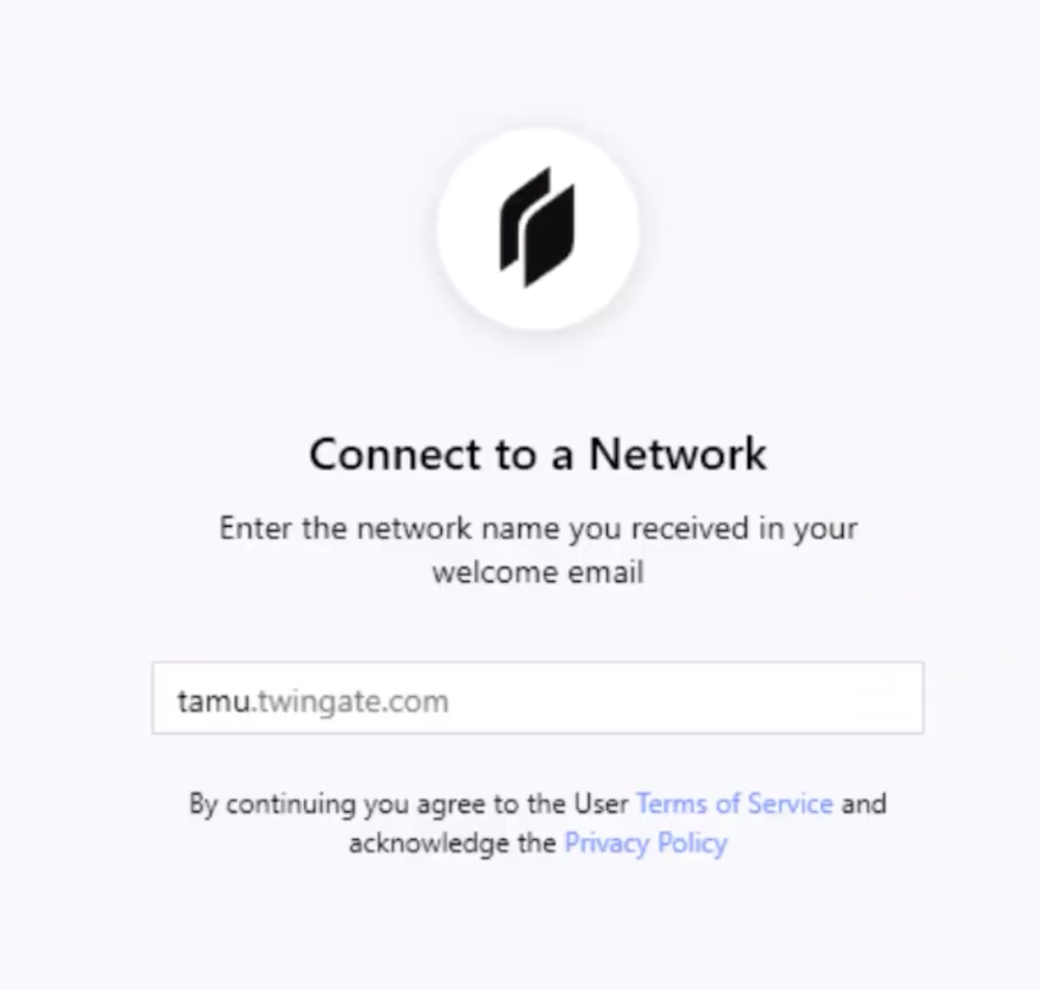Click the 'Connect to a Network' heading
This screenshot has width=1040, height=990.
[538, 453]
